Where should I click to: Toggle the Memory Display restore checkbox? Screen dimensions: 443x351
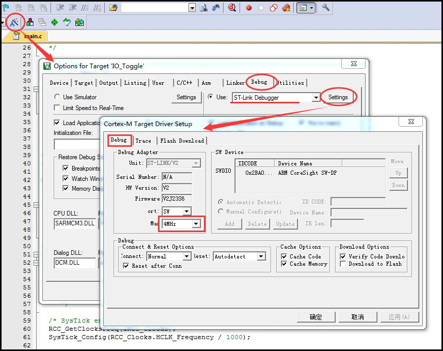(x=66, y=188)
